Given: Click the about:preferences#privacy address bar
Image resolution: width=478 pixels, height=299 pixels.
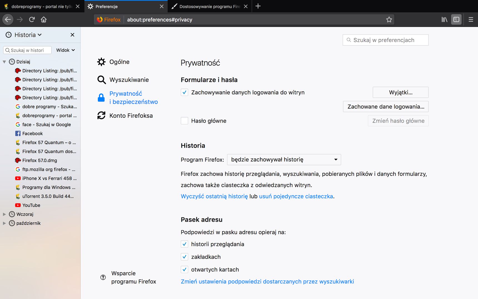Looking at the screenshot, I should point(244,19).
